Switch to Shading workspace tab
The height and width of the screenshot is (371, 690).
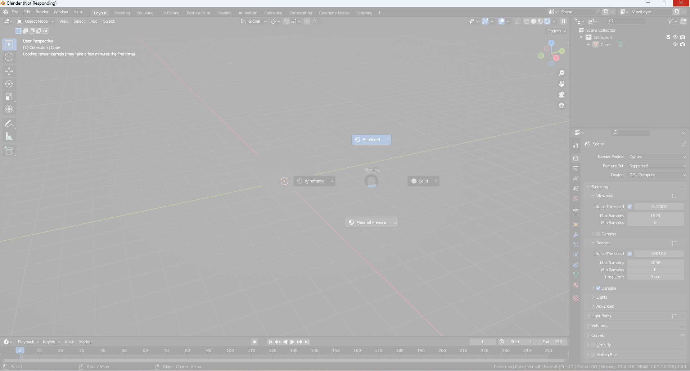pos(224,13)
